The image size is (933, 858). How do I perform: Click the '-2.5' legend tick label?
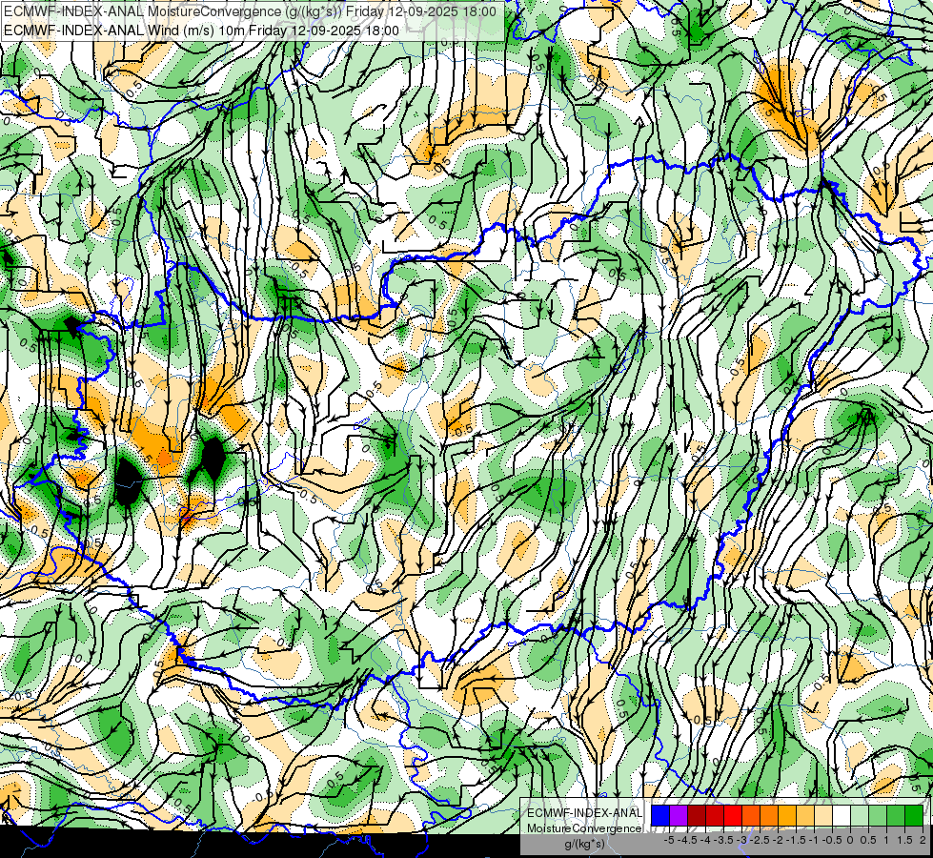click(758, 840)
